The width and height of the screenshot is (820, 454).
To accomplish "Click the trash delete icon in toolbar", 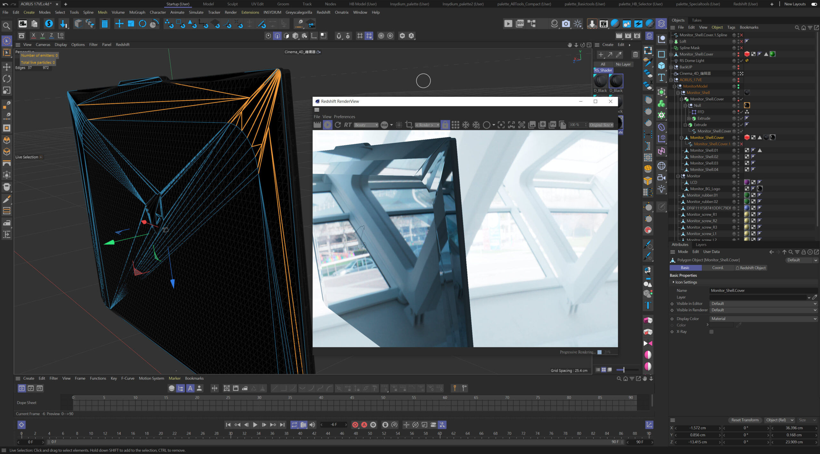I will [104, 24].
